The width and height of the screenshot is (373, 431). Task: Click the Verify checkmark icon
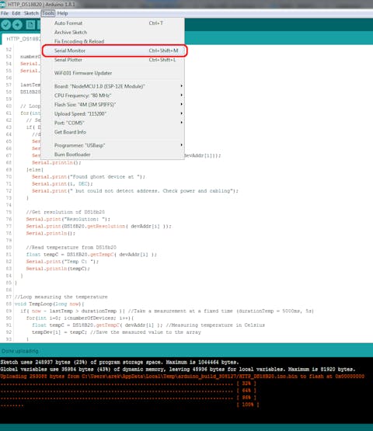[x=5, y=25]
